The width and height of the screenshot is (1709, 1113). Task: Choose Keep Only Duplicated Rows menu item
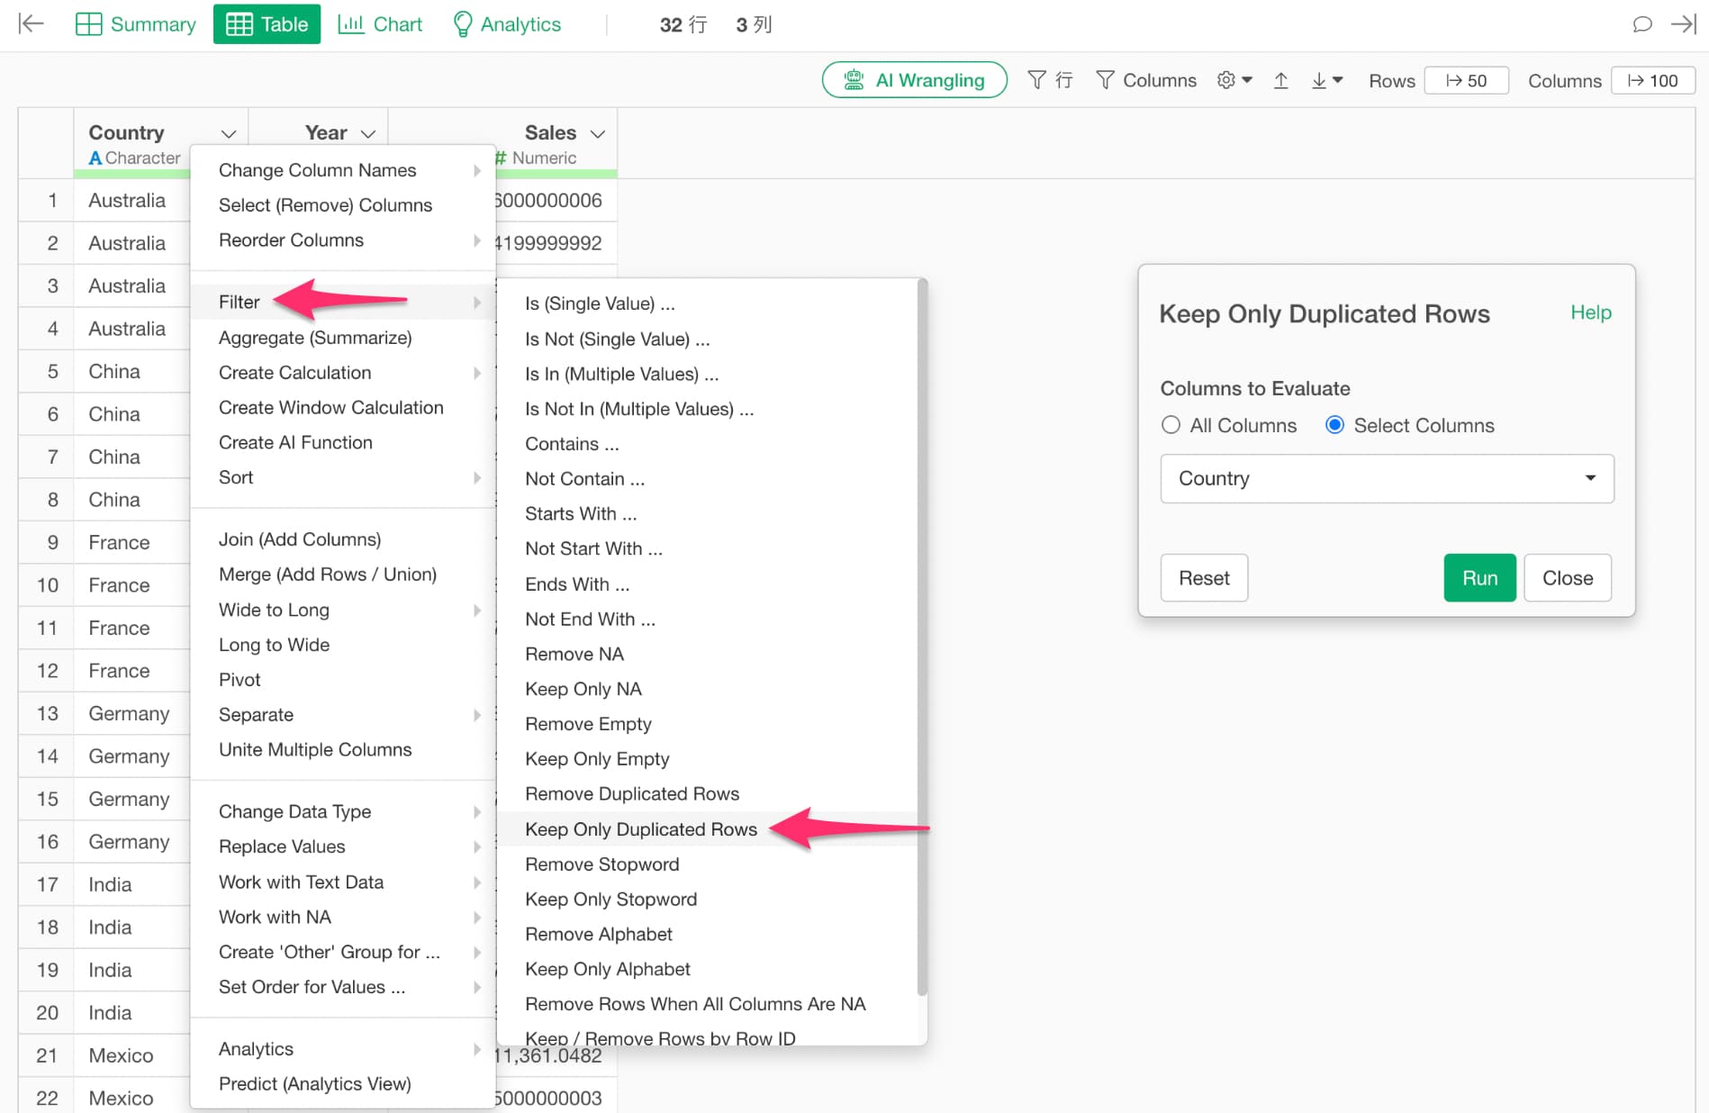click(640, 828)
